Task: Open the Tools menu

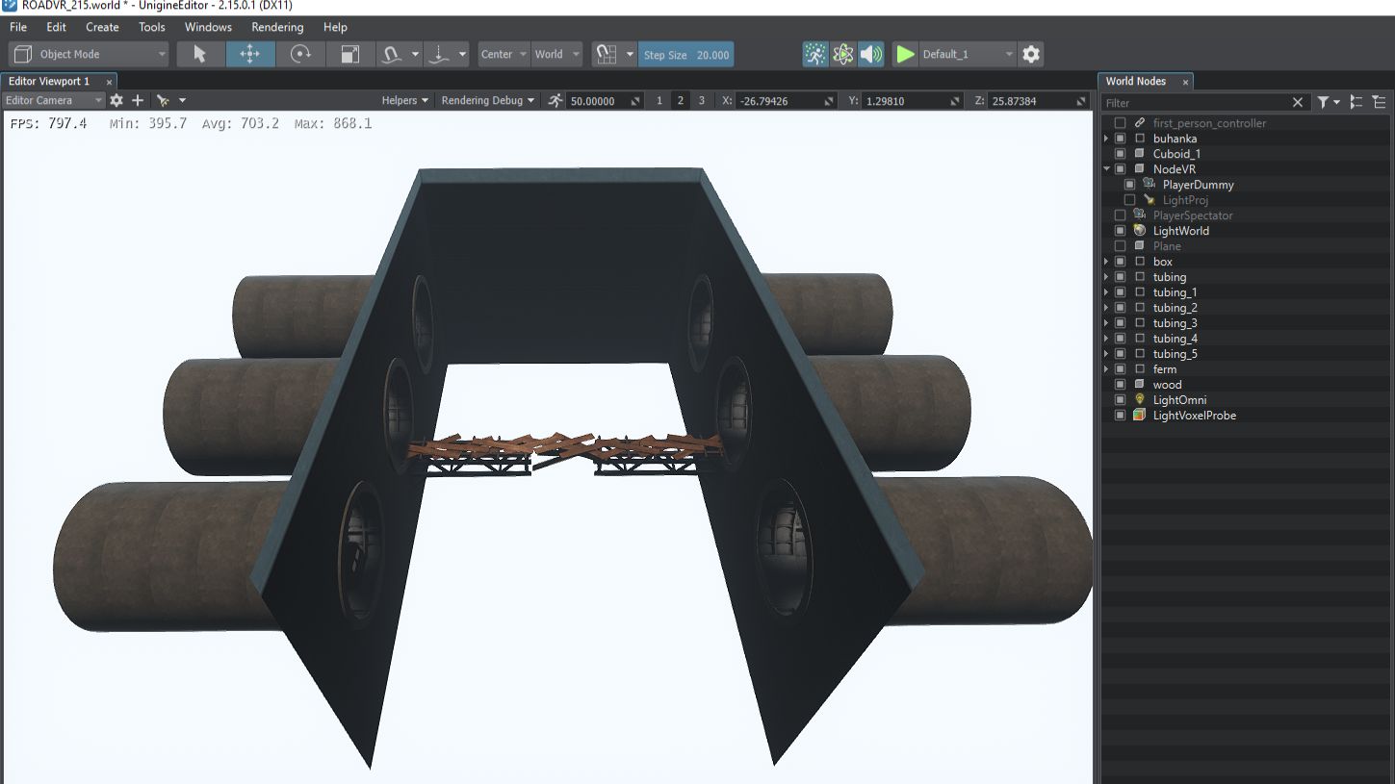Action: coord(152,27)
